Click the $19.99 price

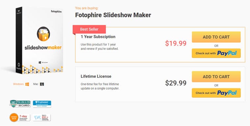point(176,43)
